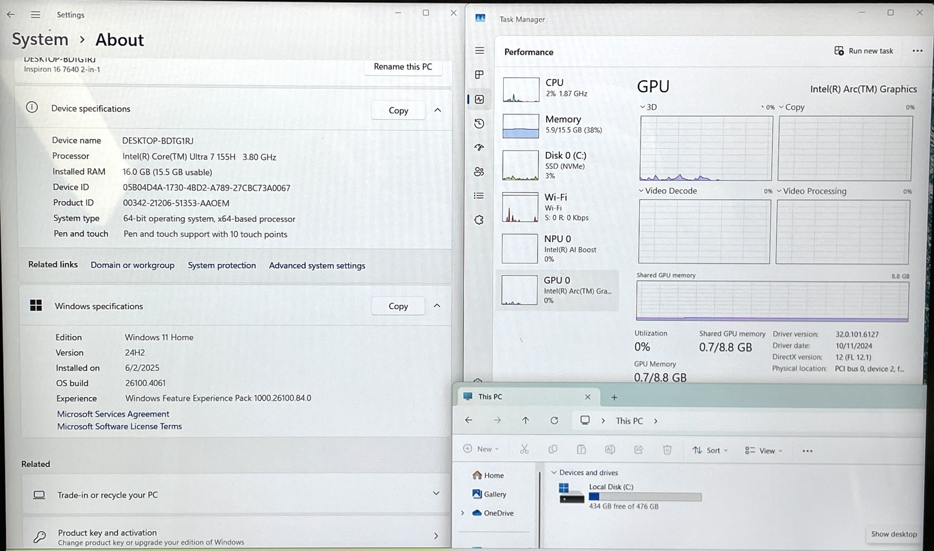Open Settings hamburger navigation menu
934x551 pixels.
click(x=36, y=15)
